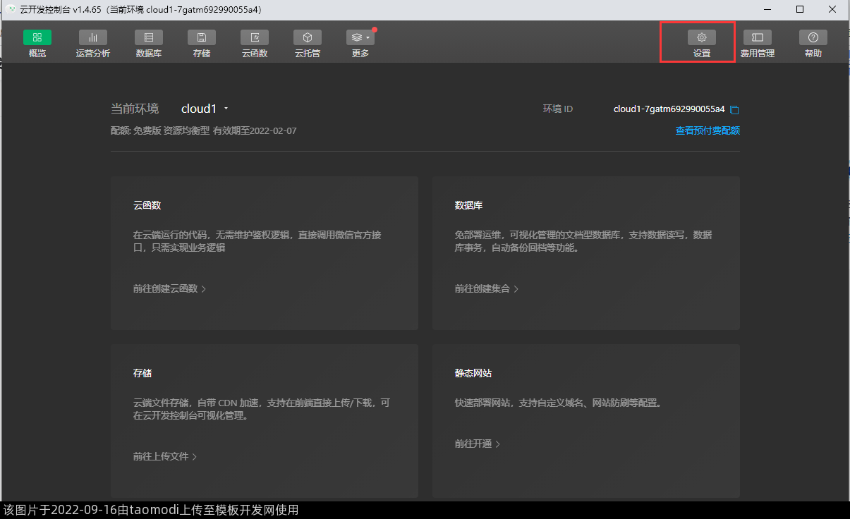The width and height of the screenshot is (850, 519).
Task: Copy the environment ID with copy icon
Action: pos(734,109)
